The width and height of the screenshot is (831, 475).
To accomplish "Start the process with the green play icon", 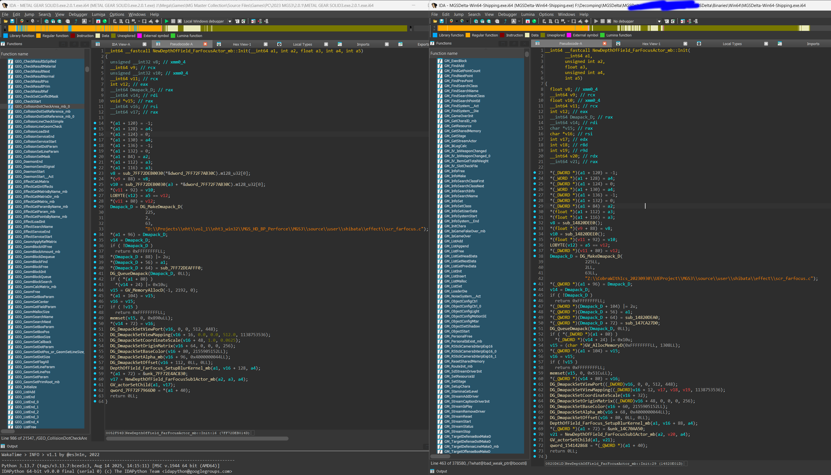I will coord(167,21).
